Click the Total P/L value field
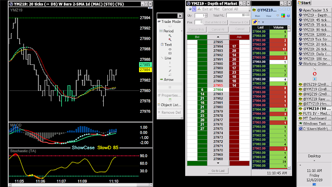Viewport: 332px width, 187px height. pyautogui.click(x=238, y=15)
